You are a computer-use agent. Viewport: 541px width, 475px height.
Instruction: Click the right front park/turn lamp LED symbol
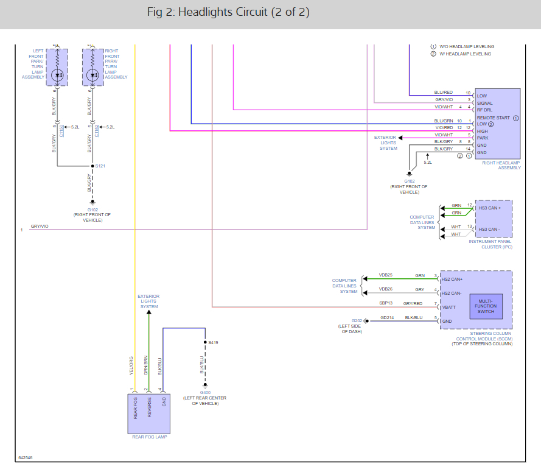pyautogui.click(x=92, y=75)
